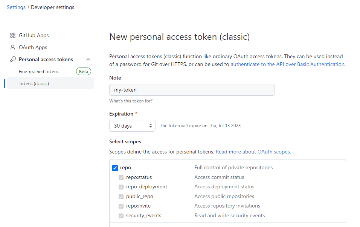Click the Settings breadcrumb link
Screen dimensions: 360x227
point(16,7)
